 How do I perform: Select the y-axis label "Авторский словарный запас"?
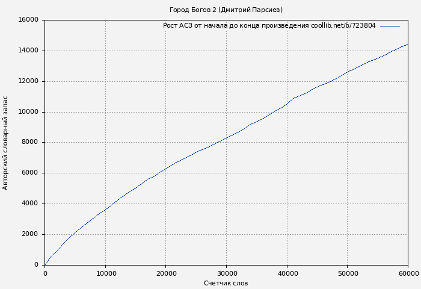point(6,143)
